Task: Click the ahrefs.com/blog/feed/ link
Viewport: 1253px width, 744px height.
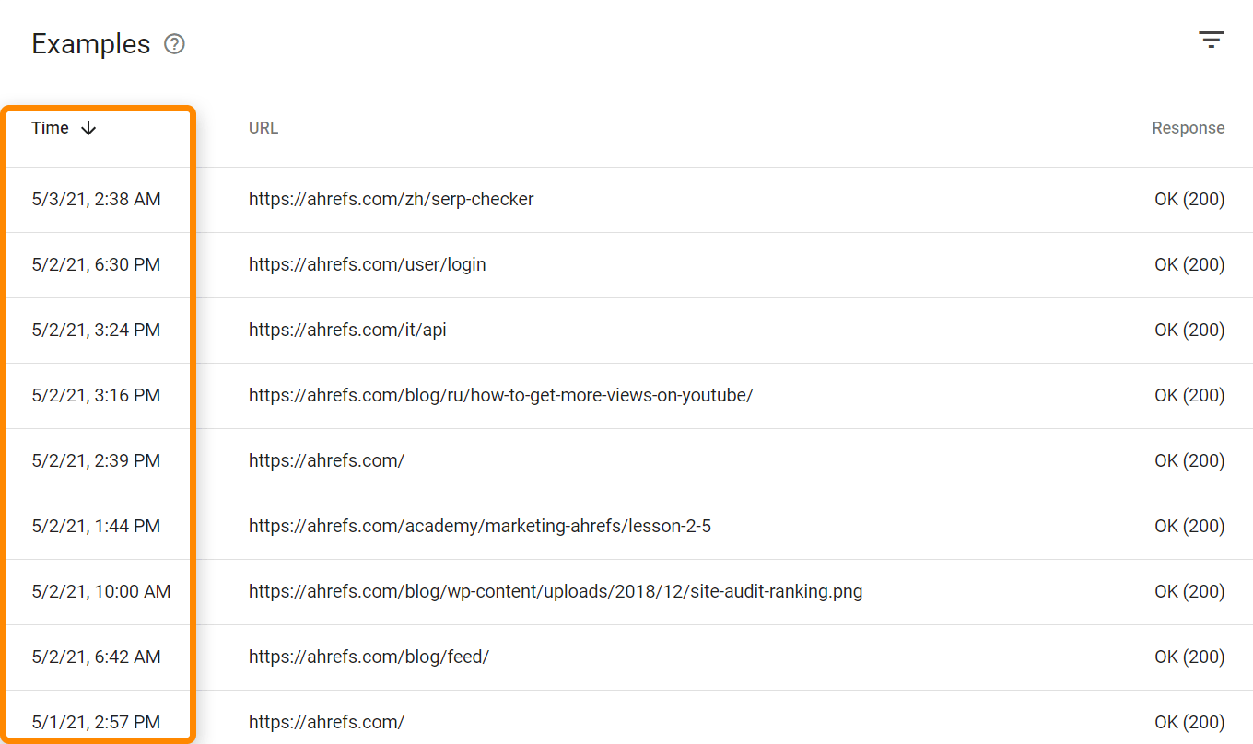Action: point(368,657)
